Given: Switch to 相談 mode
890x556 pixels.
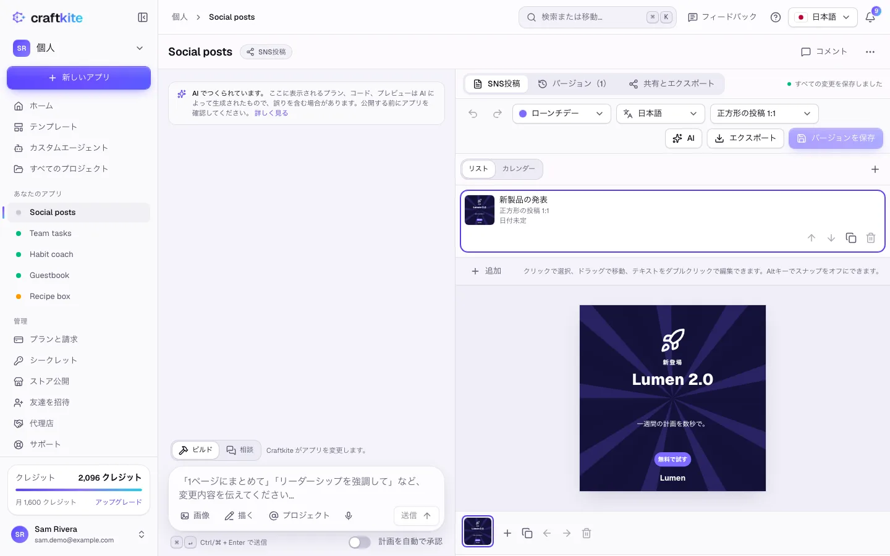Looking at the screenshot, I should click(240, 450).
